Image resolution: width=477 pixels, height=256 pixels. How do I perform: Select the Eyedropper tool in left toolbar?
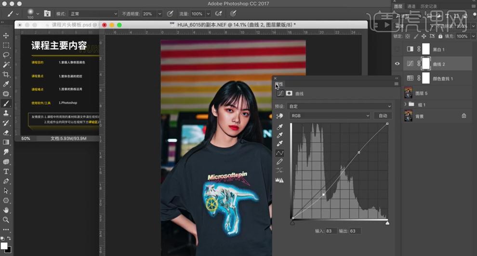coord(6,84)
